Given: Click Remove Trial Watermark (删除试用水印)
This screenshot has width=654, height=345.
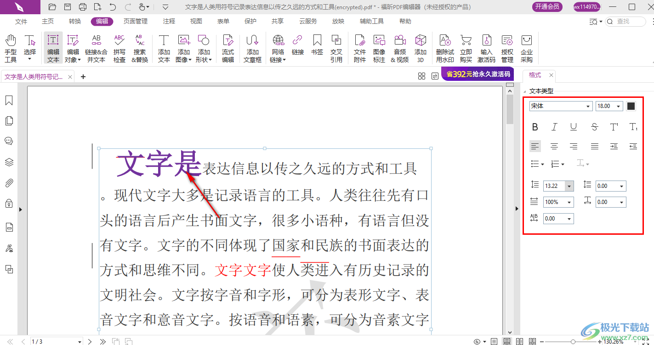Looking at the screenshot, I should tap(445, 48).
